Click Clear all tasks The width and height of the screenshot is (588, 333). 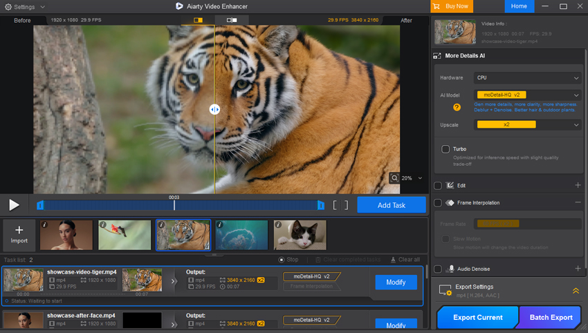pyautogui.click(x=405, y=260)
